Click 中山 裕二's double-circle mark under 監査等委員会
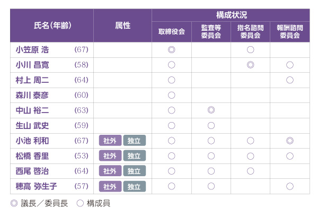This screenshot has width=318, height=216. (x=211, y=110)
